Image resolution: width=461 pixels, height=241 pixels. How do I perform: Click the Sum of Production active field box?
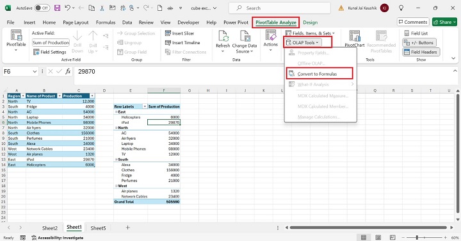coord(51,43)
